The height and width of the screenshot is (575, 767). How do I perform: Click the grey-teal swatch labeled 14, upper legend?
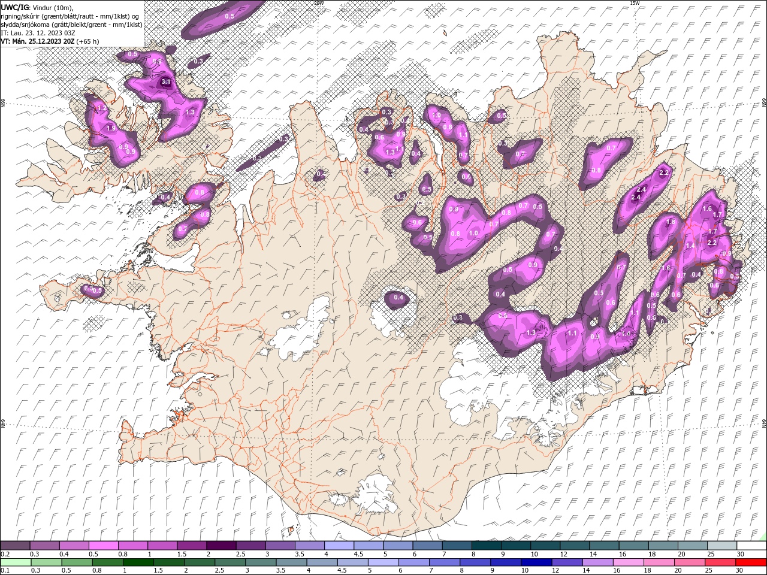[x=603, y=546]
